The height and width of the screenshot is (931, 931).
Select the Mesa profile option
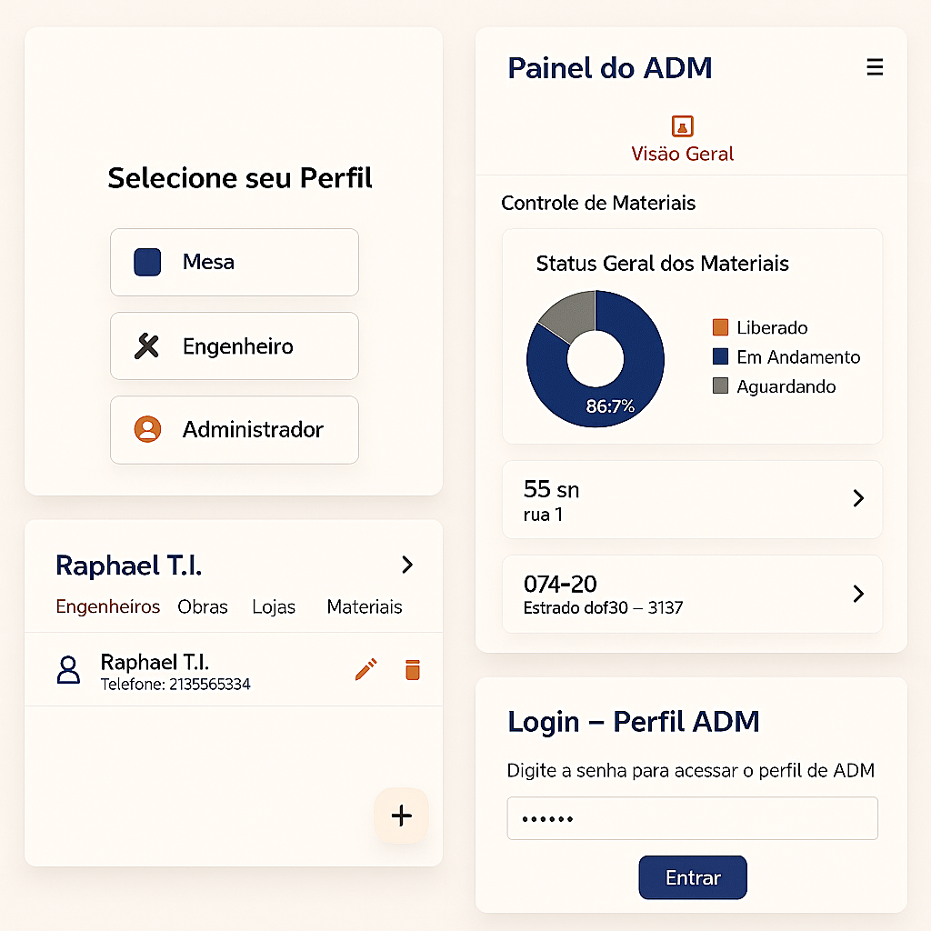[x=234, y=262]
